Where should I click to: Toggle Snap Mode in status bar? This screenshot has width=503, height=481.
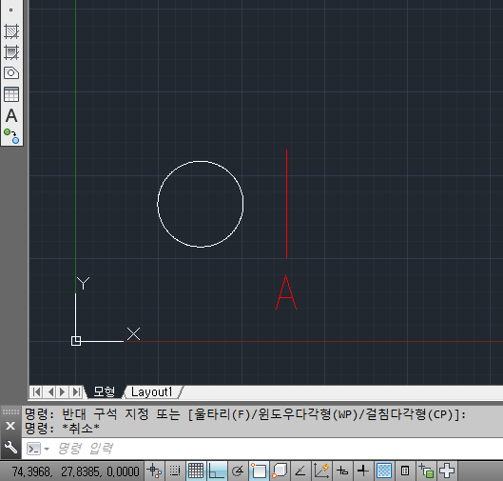click(x=175, y=471)
